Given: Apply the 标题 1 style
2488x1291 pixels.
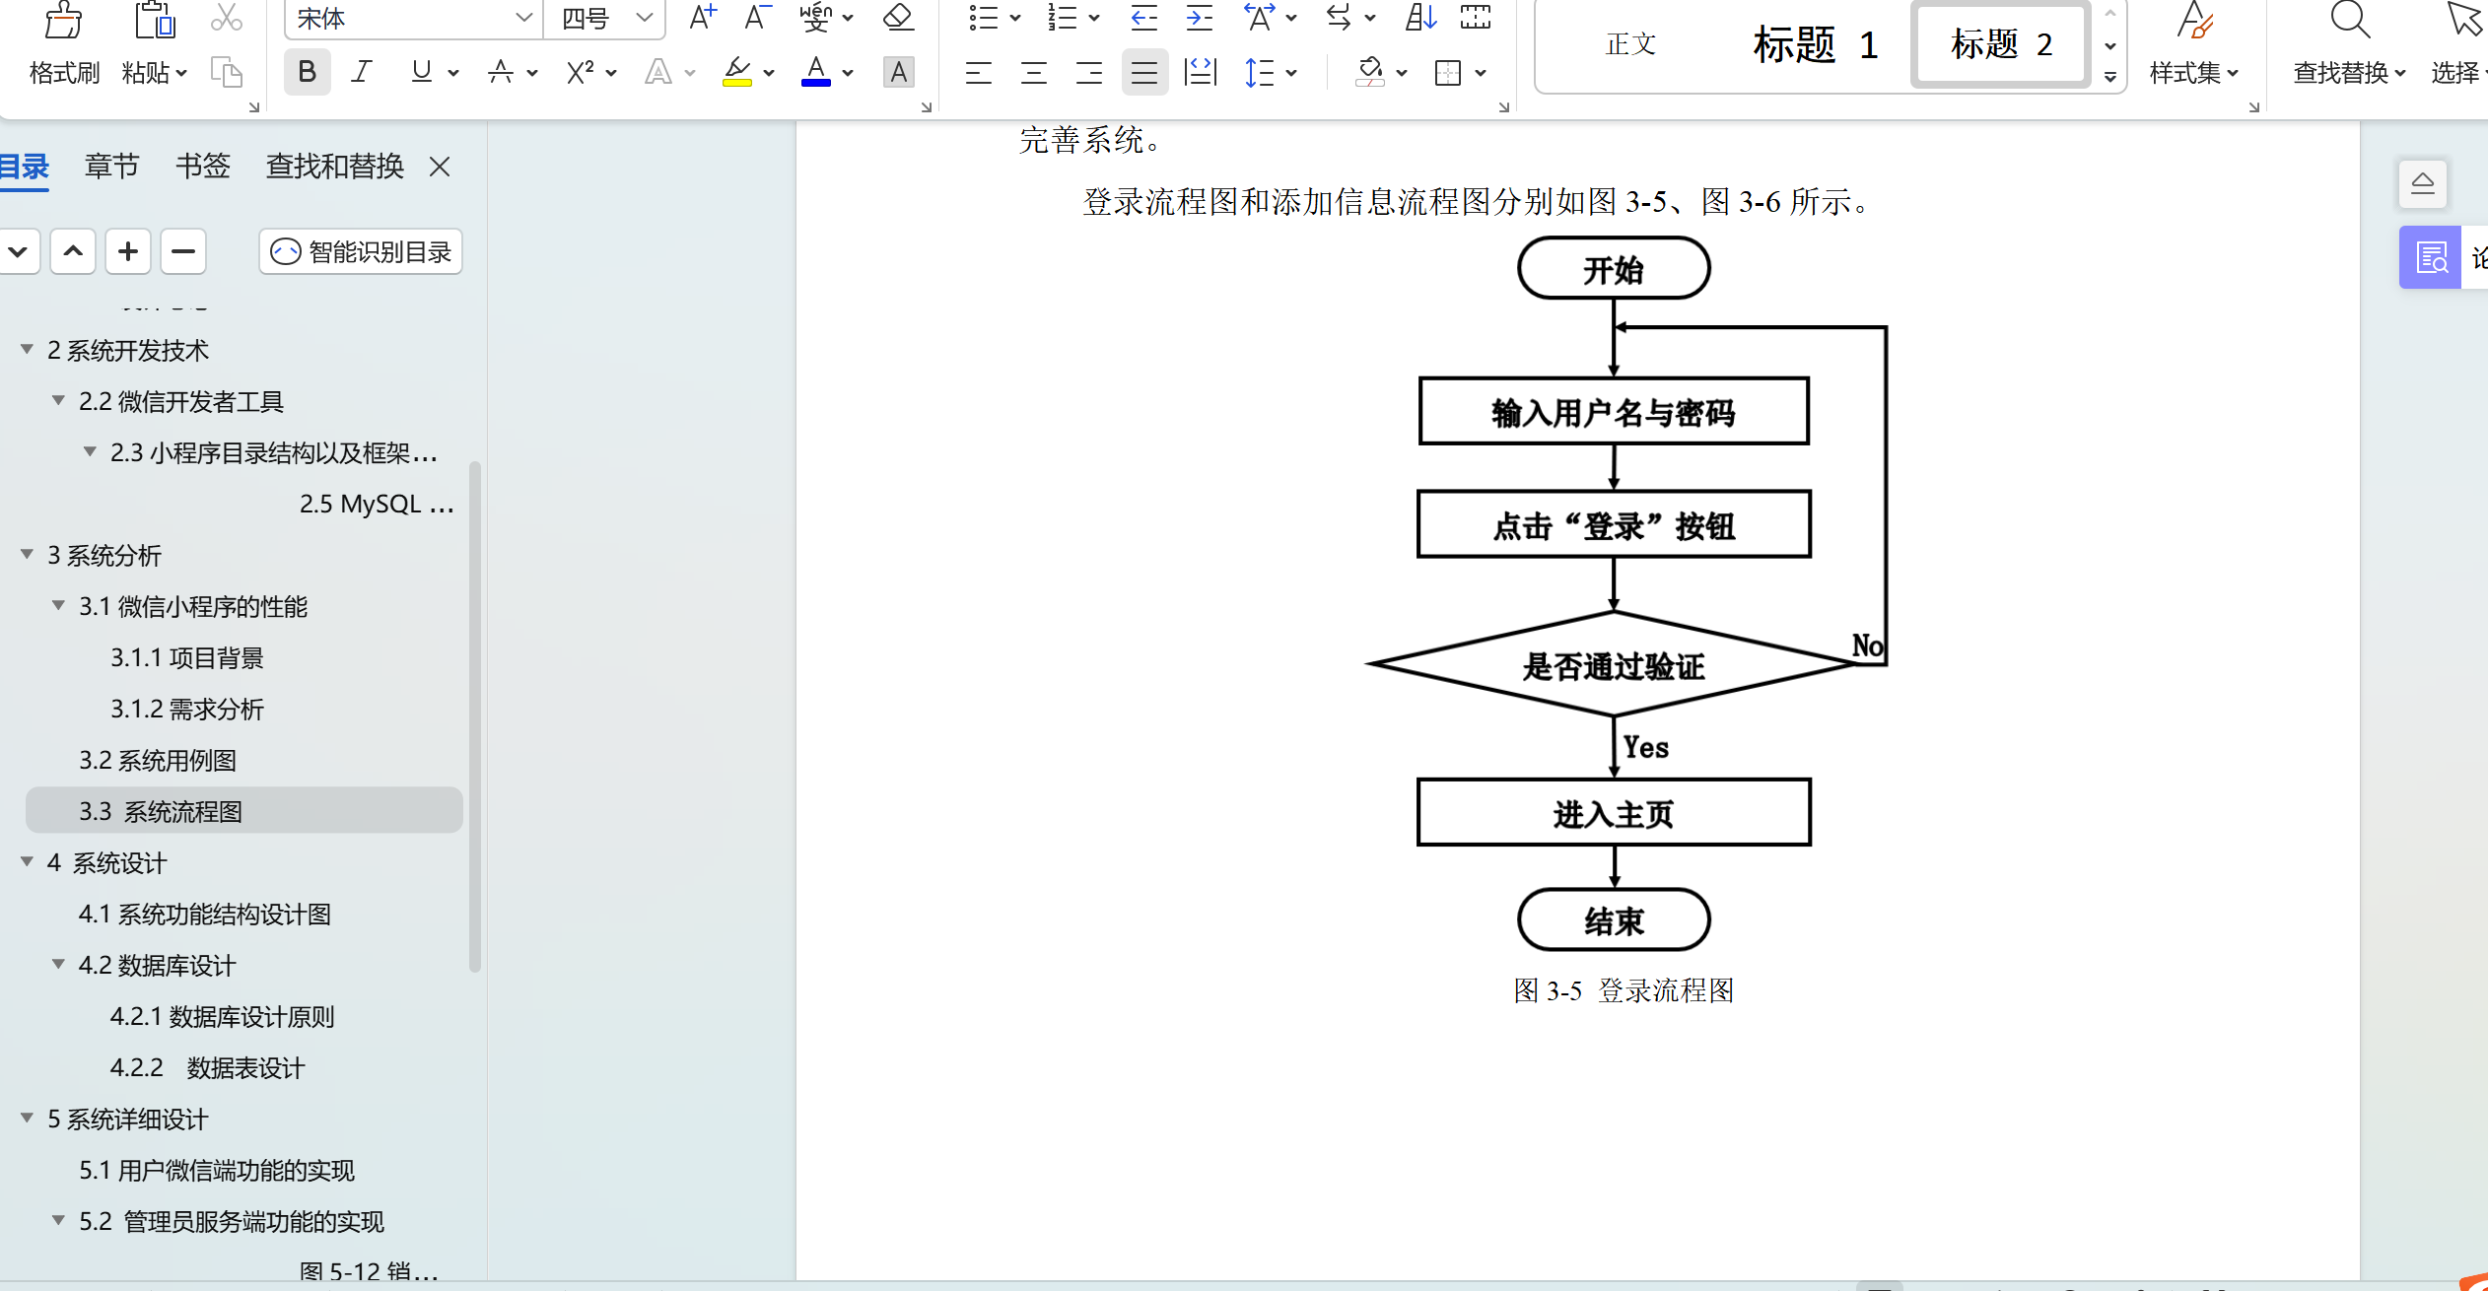Looking at the screenshot, I should 1815,45.
